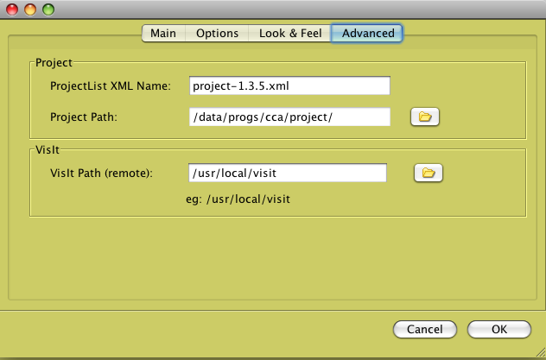This screenshot has width=546, height=360.
Task: Click the Project group box title
Action: [x=54, y=63]
